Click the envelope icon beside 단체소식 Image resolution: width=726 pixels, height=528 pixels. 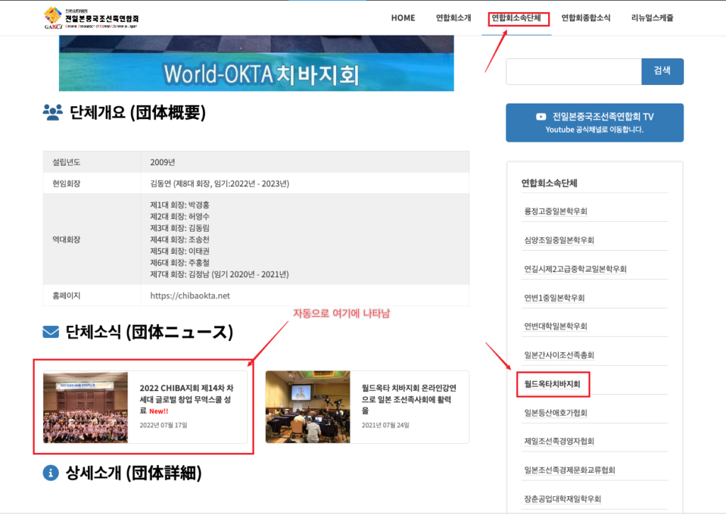(51, 332)
